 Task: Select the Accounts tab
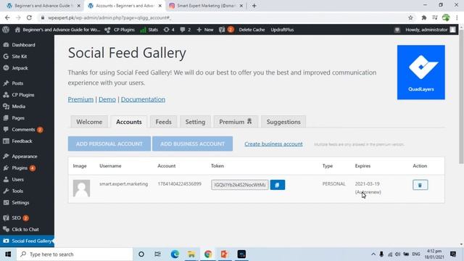(129, 122)
